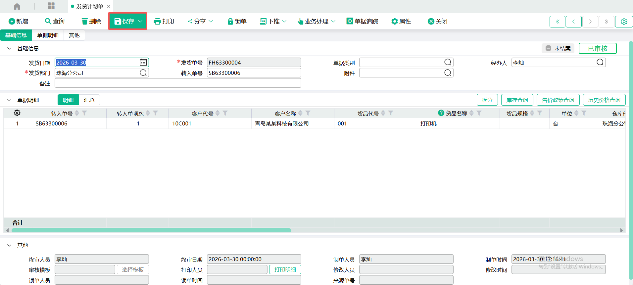
Task: Toggle 明细 detail view
Action: (x=68, y=100)
